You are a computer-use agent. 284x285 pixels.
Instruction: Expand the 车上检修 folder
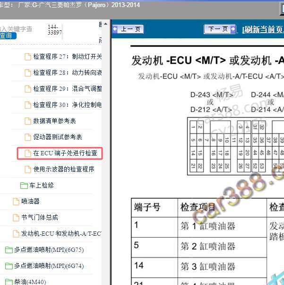point(42,185)
